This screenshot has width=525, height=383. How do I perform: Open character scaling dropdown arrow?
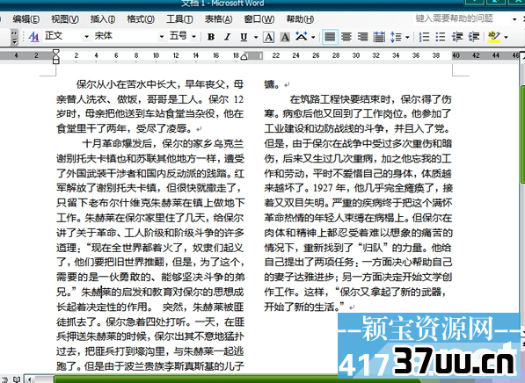[x=313, y=37]
